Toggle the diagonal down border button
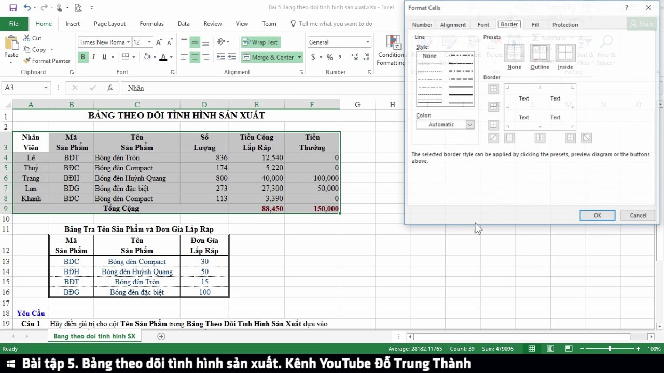Viewport: 664px width, 373px height. pyautogui.click(x=586, y=137)
